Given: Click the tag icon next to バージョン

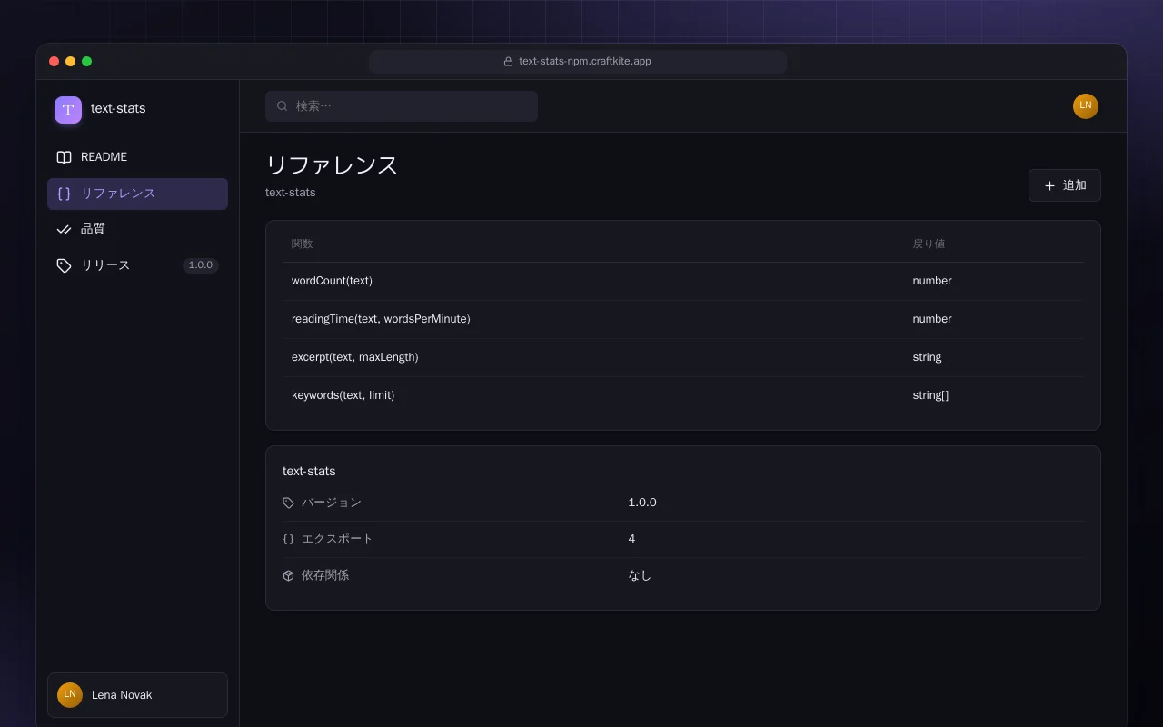Looking at the screenshot, I should 288,503.
